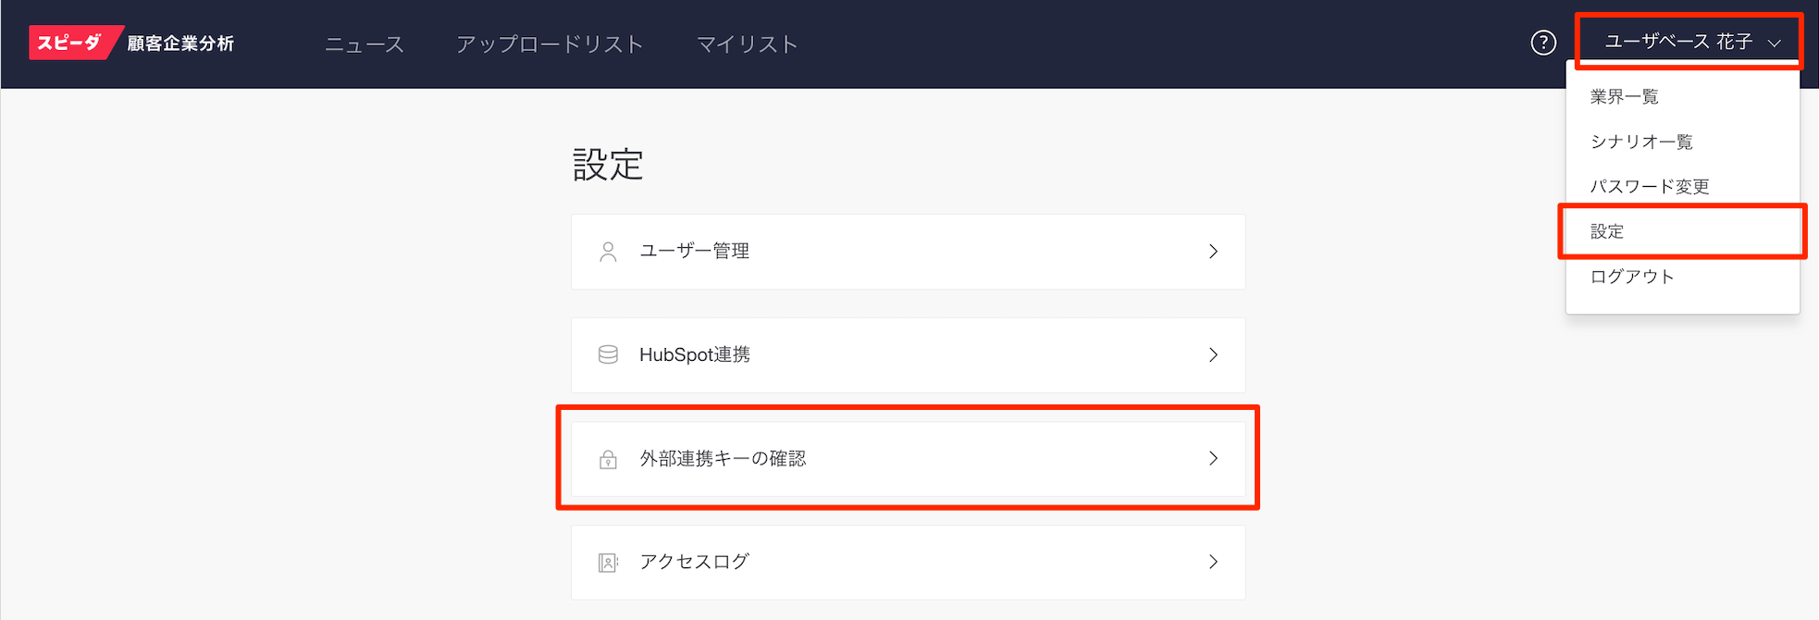Image resolution: width=1819 pixels, height=620 pixels.
Task: Open the アップロードリスト tab
Action: pos(550,44)
